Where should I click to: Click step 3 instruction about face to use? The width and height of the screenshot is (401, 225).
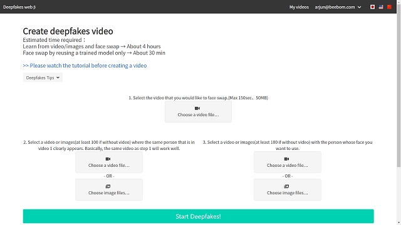[x=288, y=145]
